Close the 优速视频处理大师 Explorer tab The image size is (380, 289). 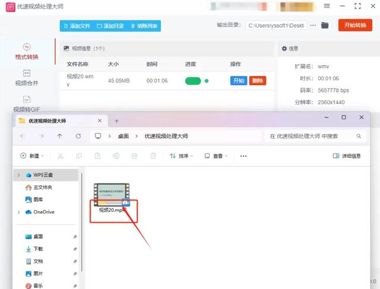tap(100, 120)
